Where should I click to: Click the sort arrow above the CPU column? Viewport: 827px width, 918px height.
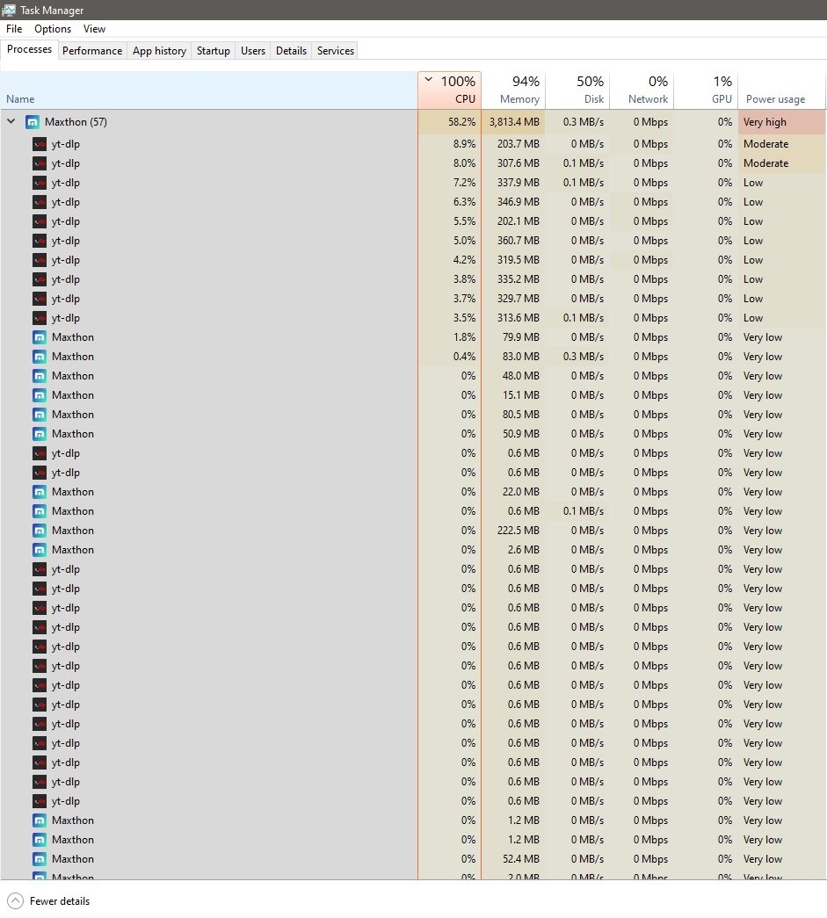pyautogui.click(x=428, y=80)
